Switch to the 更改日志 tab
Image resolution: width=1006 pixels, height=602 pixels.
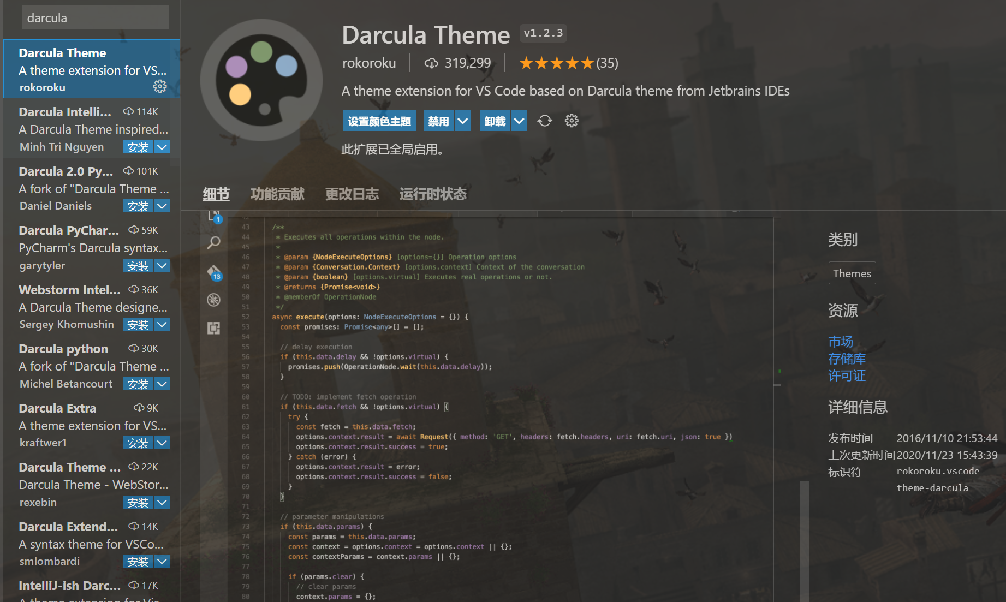tap(352, 194)
